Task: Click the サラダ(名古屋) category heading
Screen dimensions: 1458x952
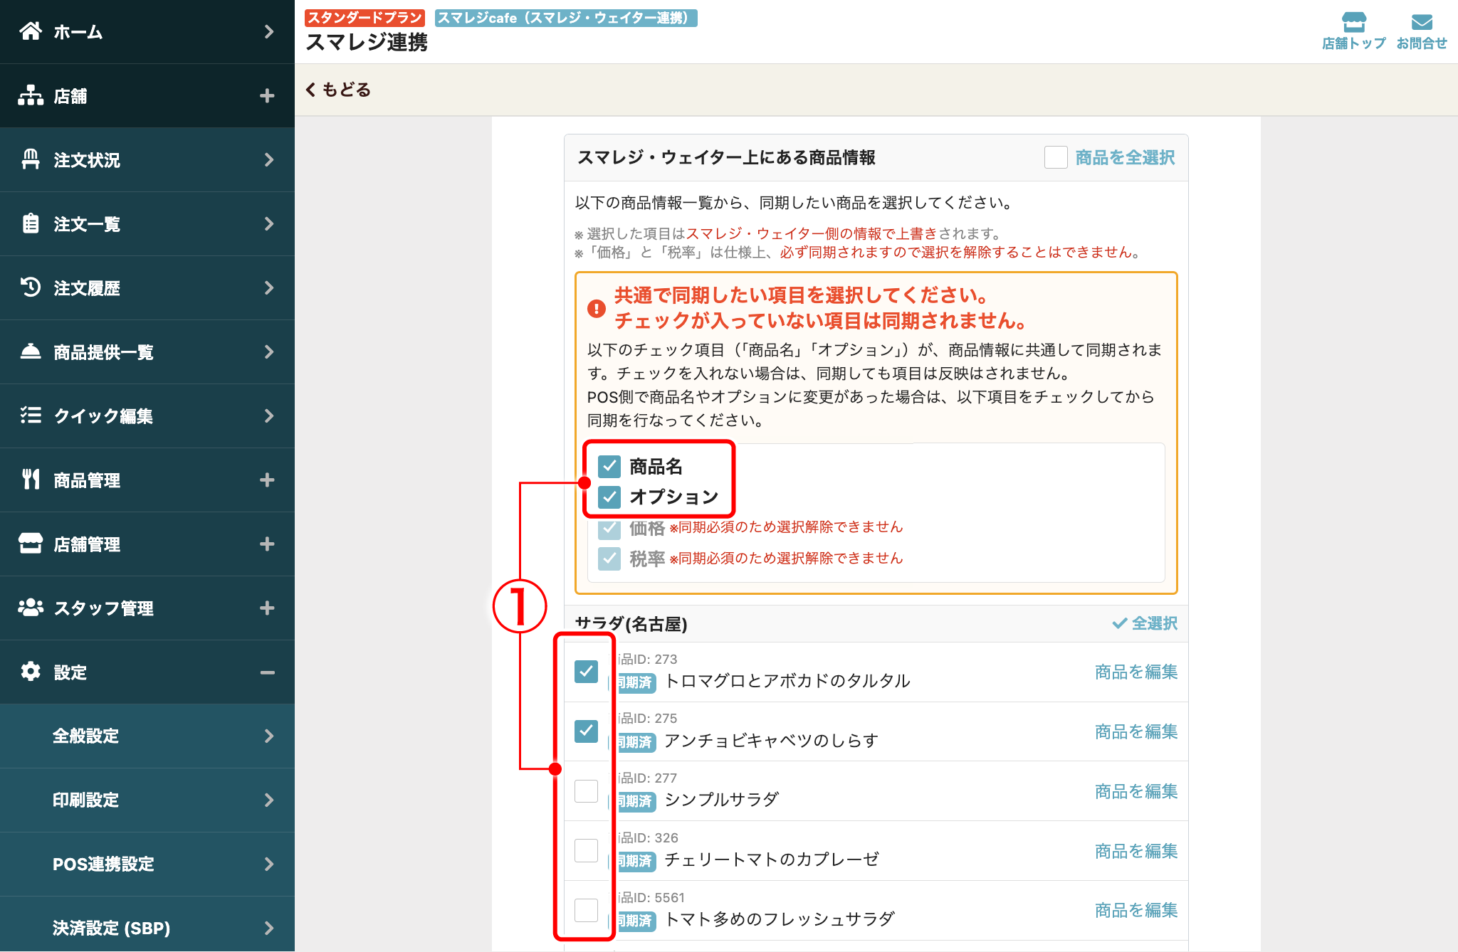Action: point(631,624)
